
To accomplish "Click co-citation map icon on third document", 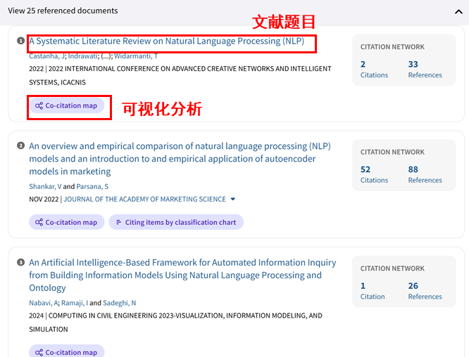I will 39,351.
